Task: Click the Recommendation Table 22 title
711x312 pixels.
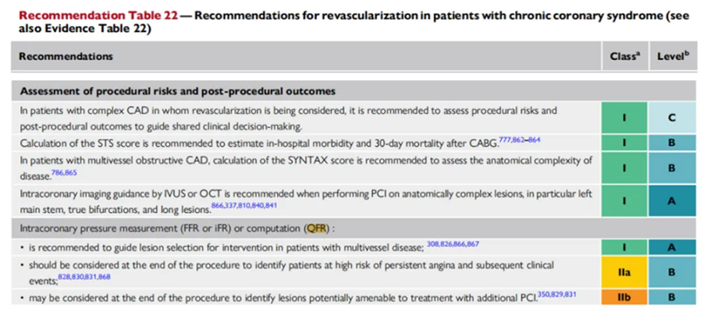Action: (99, 15)
